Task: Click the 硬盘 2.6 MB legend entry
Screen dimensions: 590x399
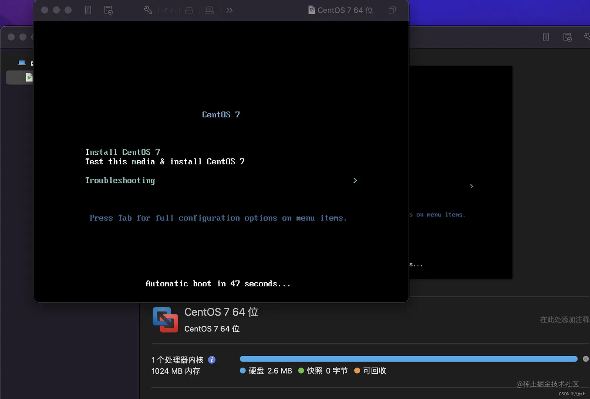Action: point(266,371)
